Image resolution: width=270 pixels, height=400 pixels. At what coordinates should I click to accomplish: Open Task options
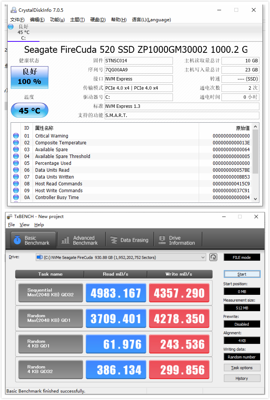tap(242, 368)
